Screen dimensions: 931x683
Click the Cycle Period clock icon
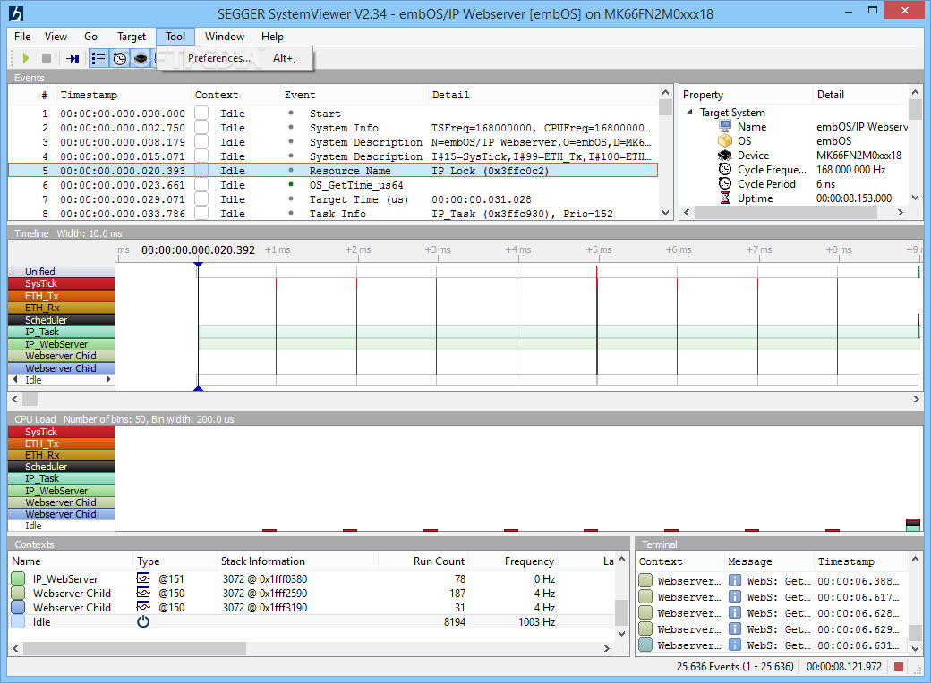(x=725, y=184)
